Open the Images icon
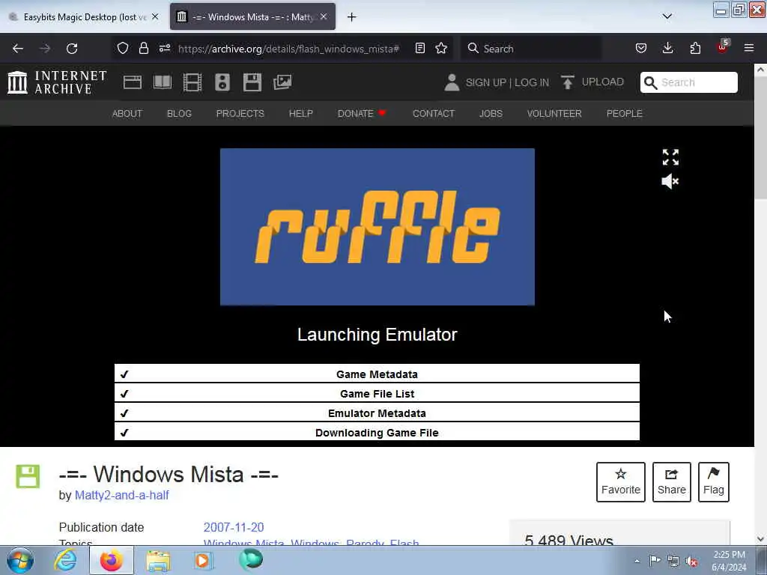This screenshot has width=767, height=575. [x=282, y=82]
